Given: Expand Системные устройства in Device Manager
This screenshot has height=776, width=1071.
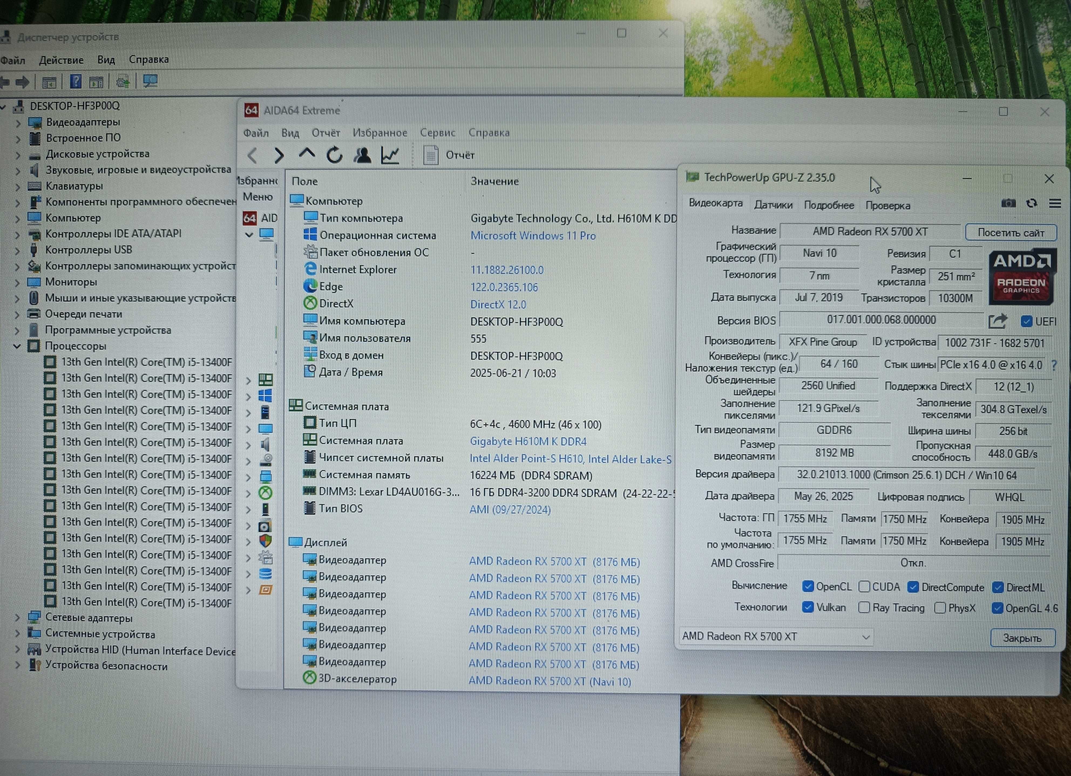Looking at the screenshot, I should [x=18, y=634].
